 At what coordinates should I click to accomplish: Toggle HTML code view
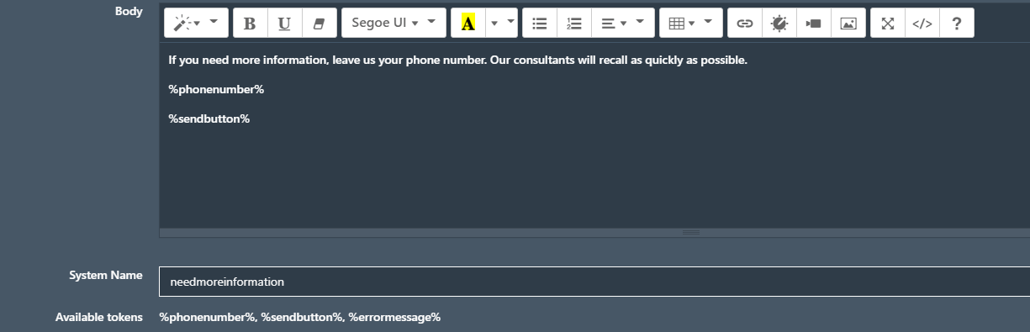click(922, 24)
